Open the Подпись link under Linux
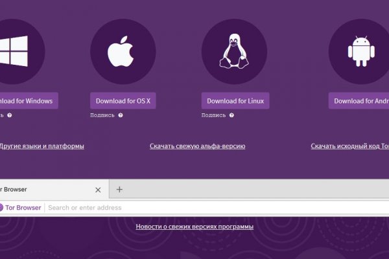The width and height of the screenshot is (389, 259). (214, 115)
